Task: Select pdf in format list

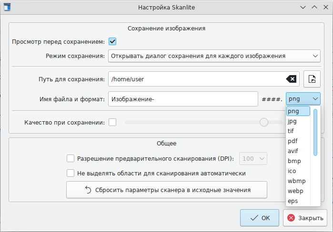Action: click(x=298, y=141)
